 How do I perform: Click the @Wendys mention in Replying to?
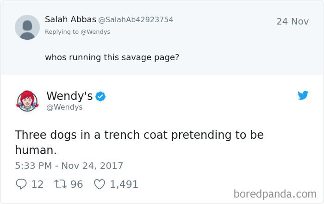click(x=95, y=32)
